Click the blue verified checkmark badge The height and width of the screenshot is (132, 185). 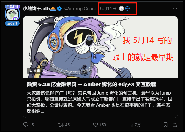click(x=59, y=9)
